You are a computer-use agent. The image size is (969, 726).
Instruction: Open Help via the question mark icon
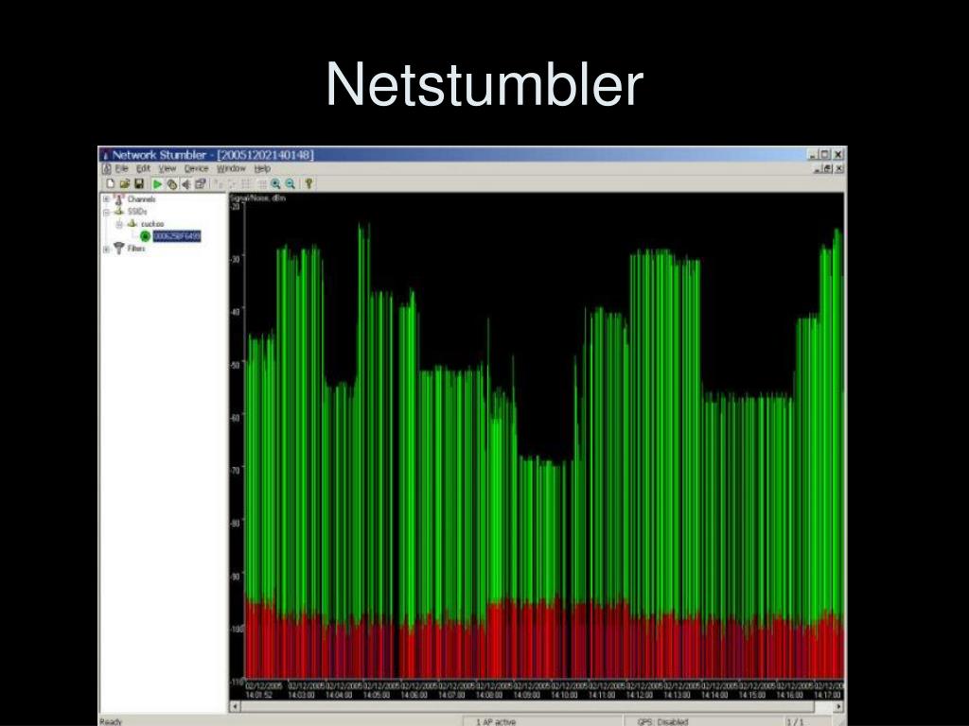[x=308, y=183]
